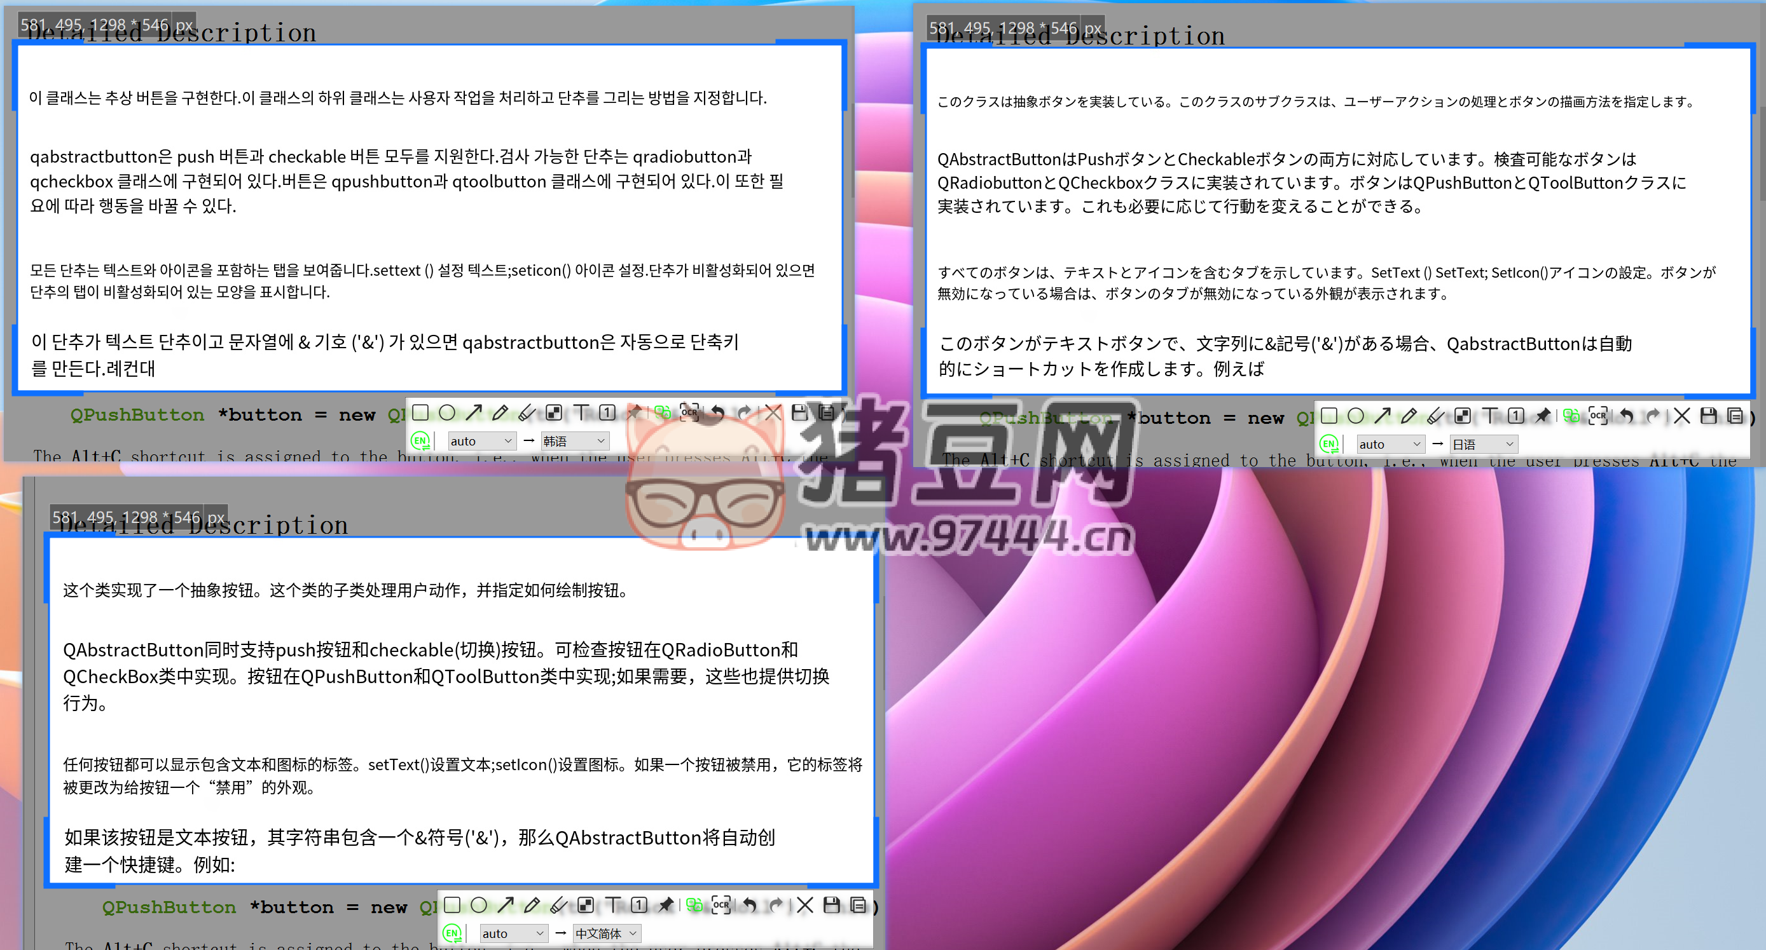This screenshot has height=950, width=1766.
Task: Cancel capture with X in Japanese toolbar
Action: click(x=1681, y=416)
